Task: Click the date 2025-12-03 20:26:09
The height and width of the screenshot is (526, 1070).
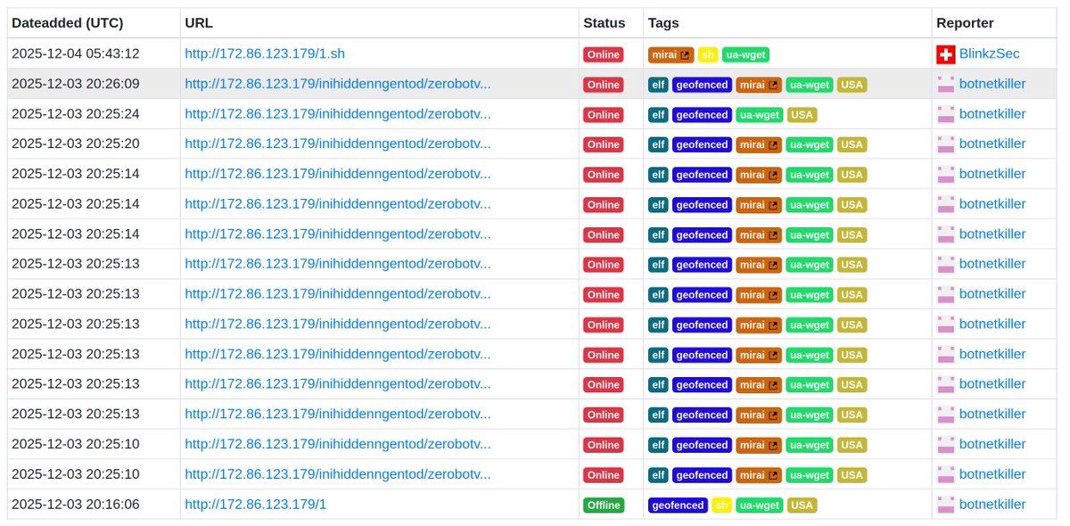Action: pyautogui.click(x=76, y=84)
